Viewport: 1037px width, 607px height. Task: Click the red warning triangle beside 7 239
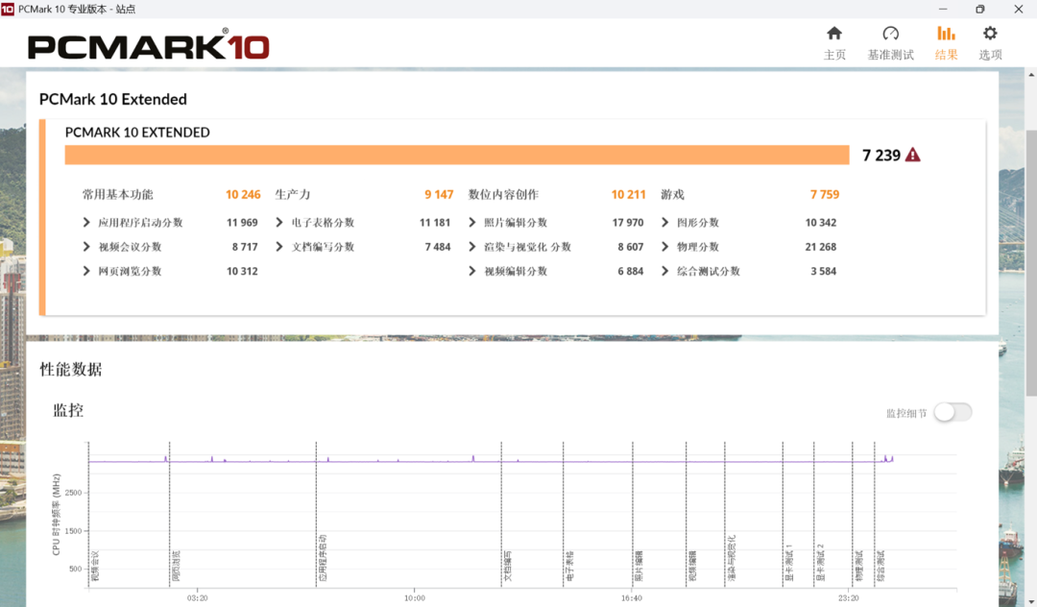point(913,155)
